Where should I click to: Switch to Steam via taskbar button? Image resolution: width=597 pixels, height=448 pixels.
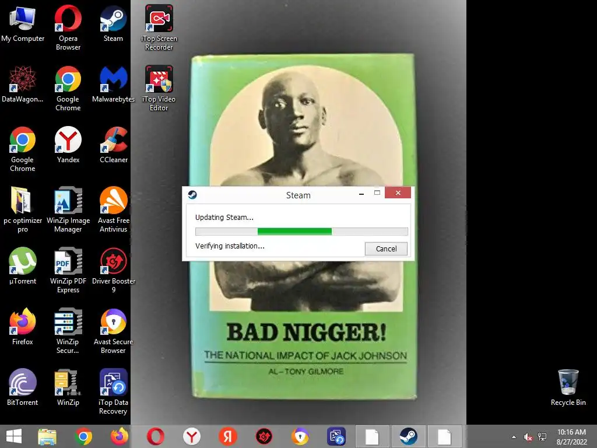coord(408,436)
